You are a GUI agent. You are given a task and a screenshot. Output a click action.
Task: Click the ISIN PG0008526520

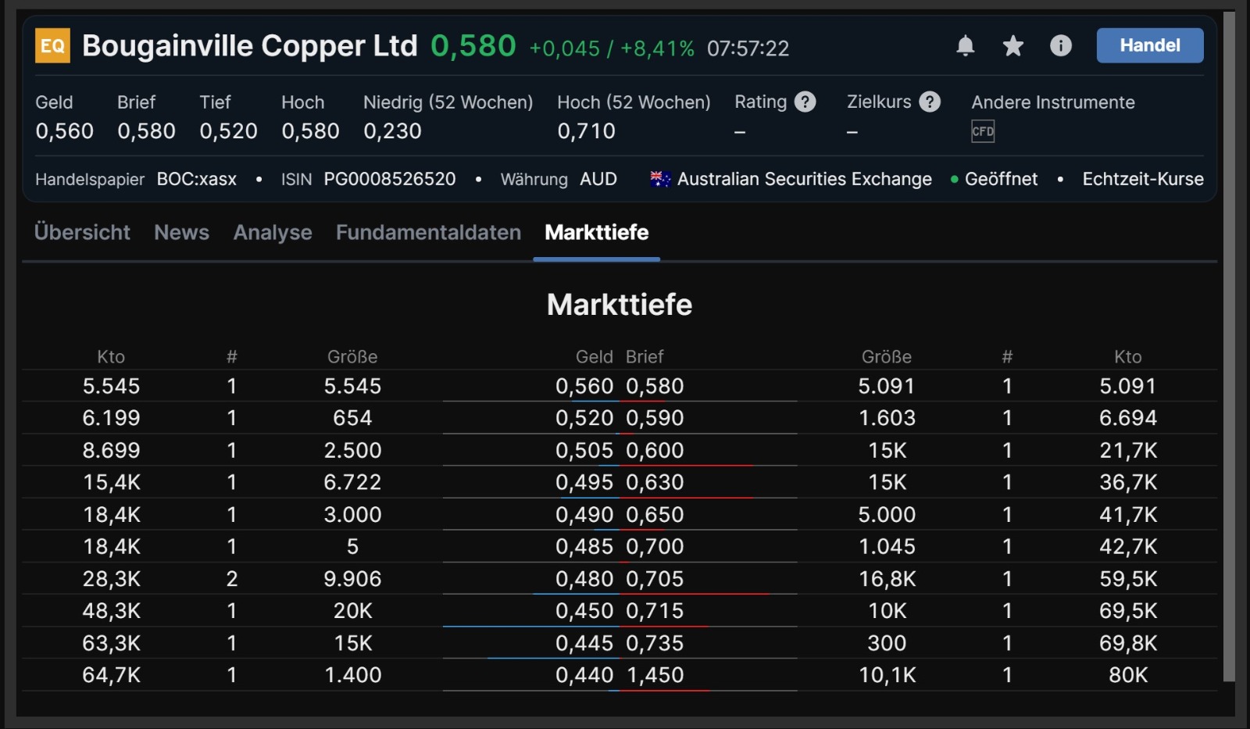click(x=389, y=179)
